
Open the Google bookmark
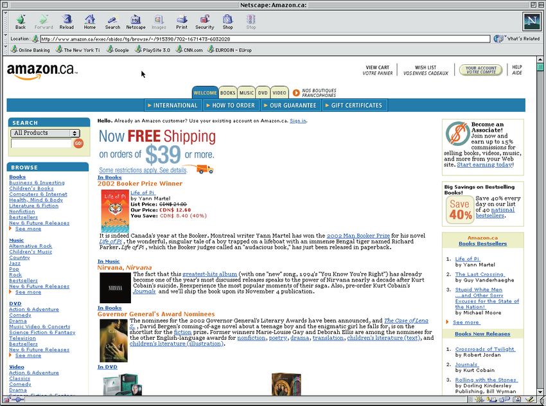pyautogui.click(x=118, y=50)
